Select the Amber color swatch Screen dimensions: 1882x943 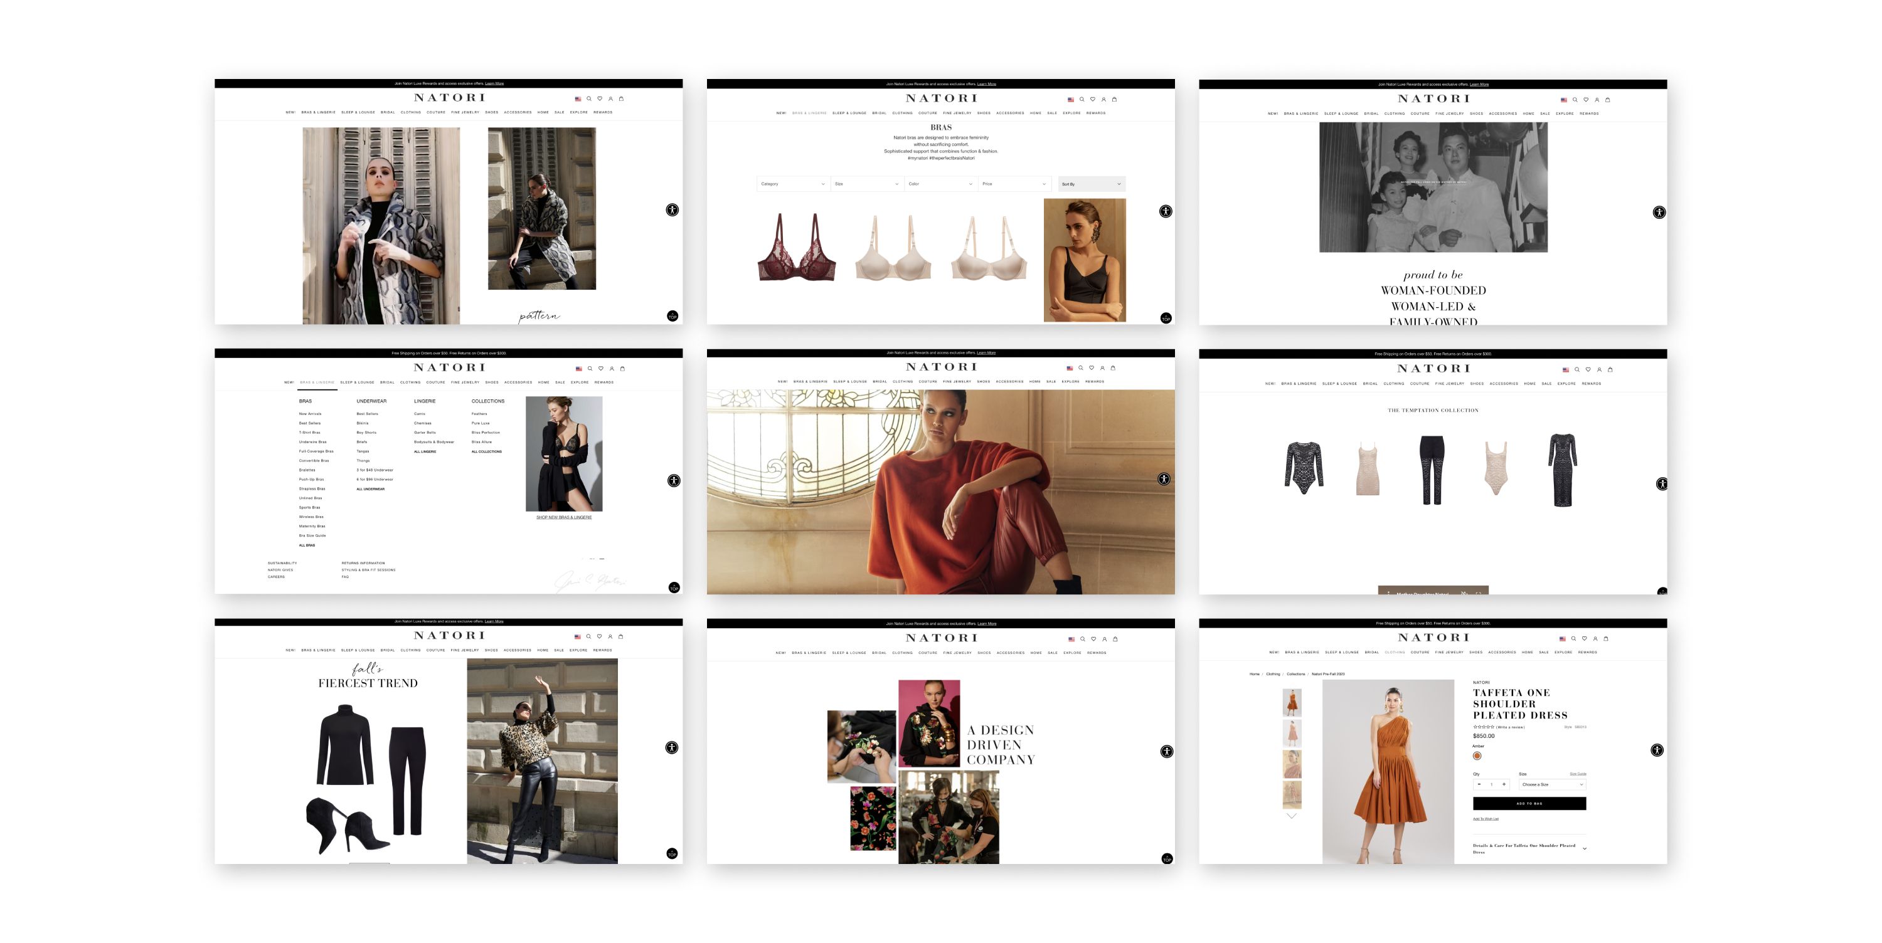click(x=1477, y=756)
